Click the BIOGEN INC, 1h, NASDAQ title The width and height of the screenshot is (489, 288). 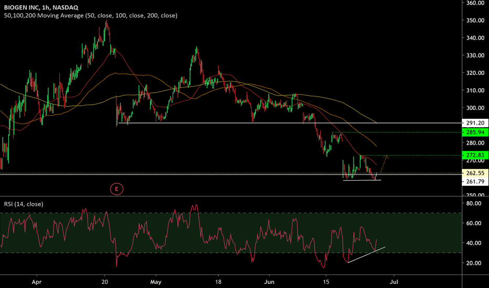coord(41,7)
